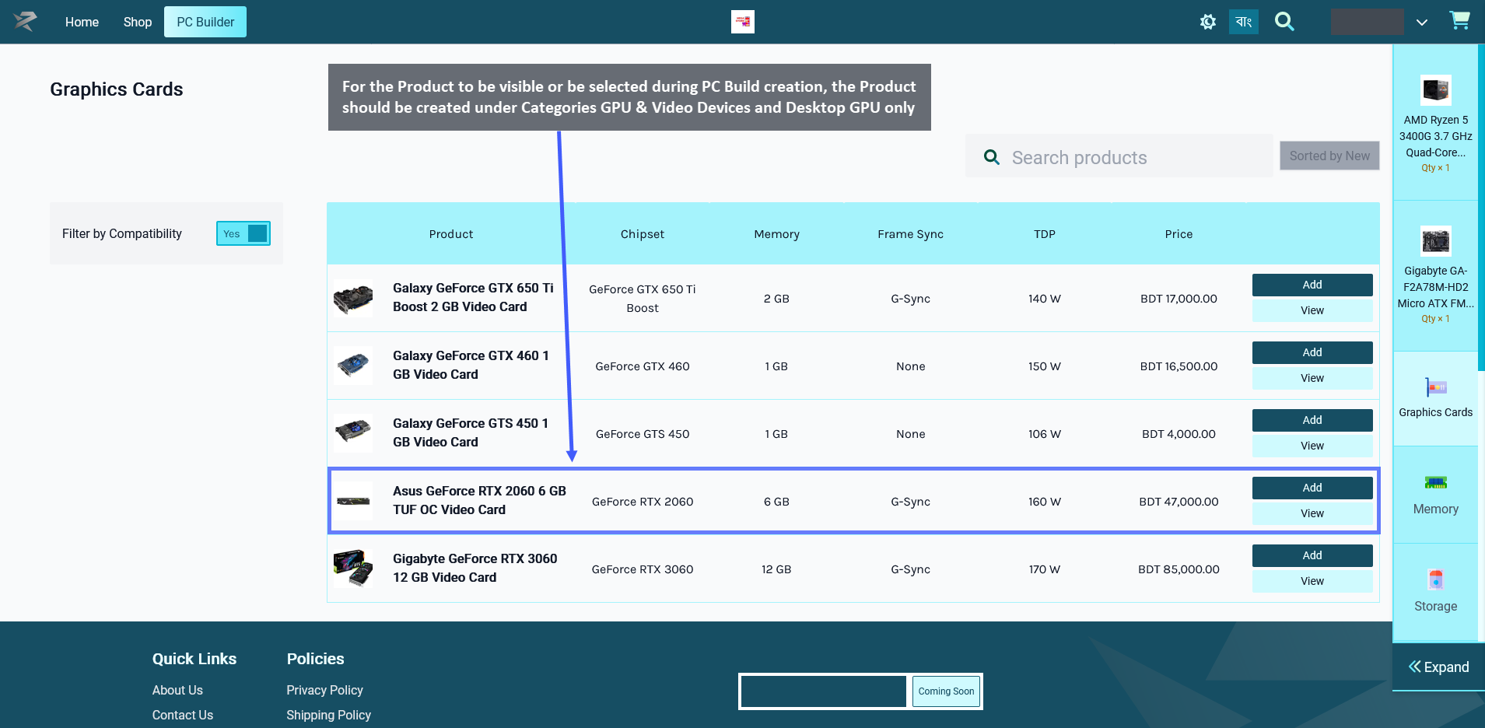Click the BDT 85,000.00 price cell

1179,569
